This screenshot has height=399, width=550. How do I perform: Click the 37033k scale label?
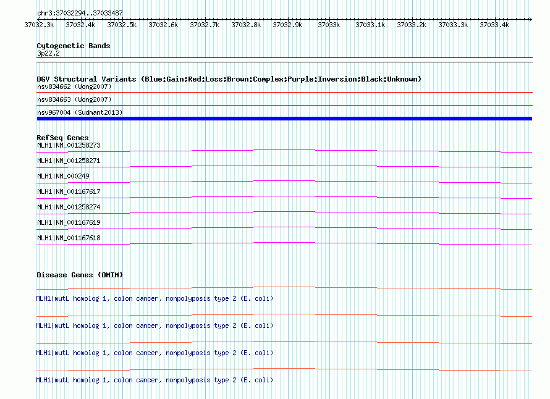pos(329,25)
